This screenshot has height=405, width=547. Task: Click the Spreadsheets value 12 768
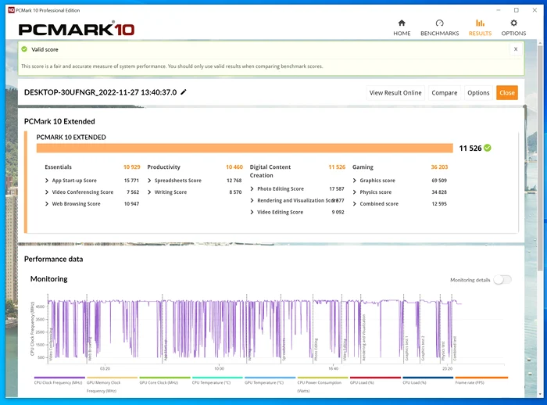tap(234, 181)
